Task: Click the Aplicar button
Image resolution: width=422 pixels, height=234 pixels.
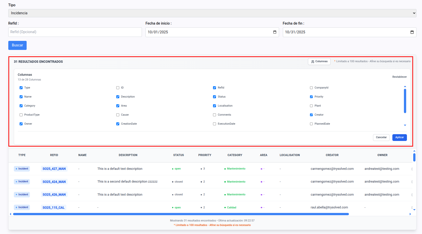Action: (399, 137)
